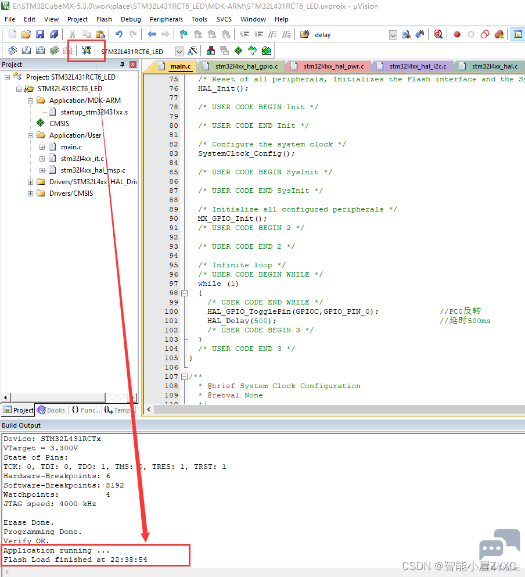Image resolution: width=525 pixels, height=577 pixels.
Task: Toggle the Project window view icon
Action: coord(517,34)
